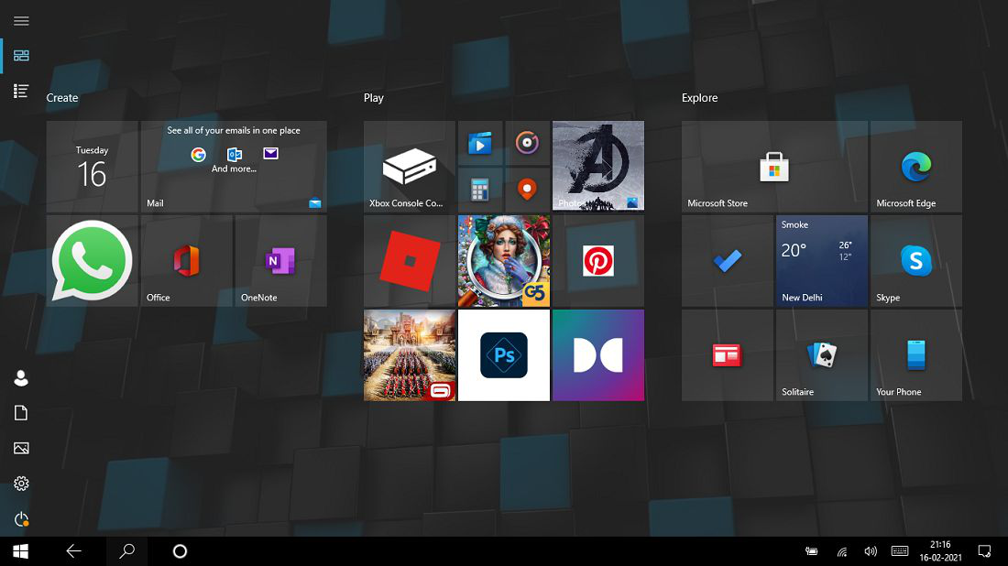This screenshot has height=566, width=1008.
Task: Open the touch keyboard icon
Action: point(900,551)
